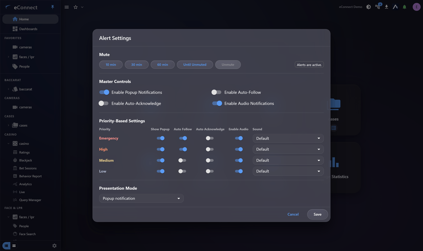
Task: Switch to sidebar list view icon
Action: point(6,246)
